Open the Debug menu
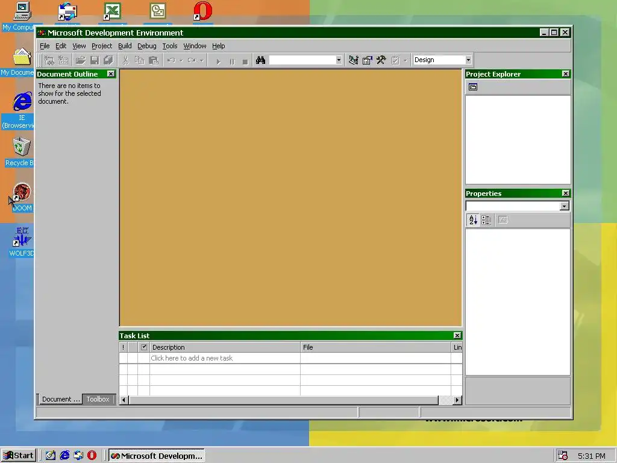The image size is (617, 463). [x=147, y=46]
